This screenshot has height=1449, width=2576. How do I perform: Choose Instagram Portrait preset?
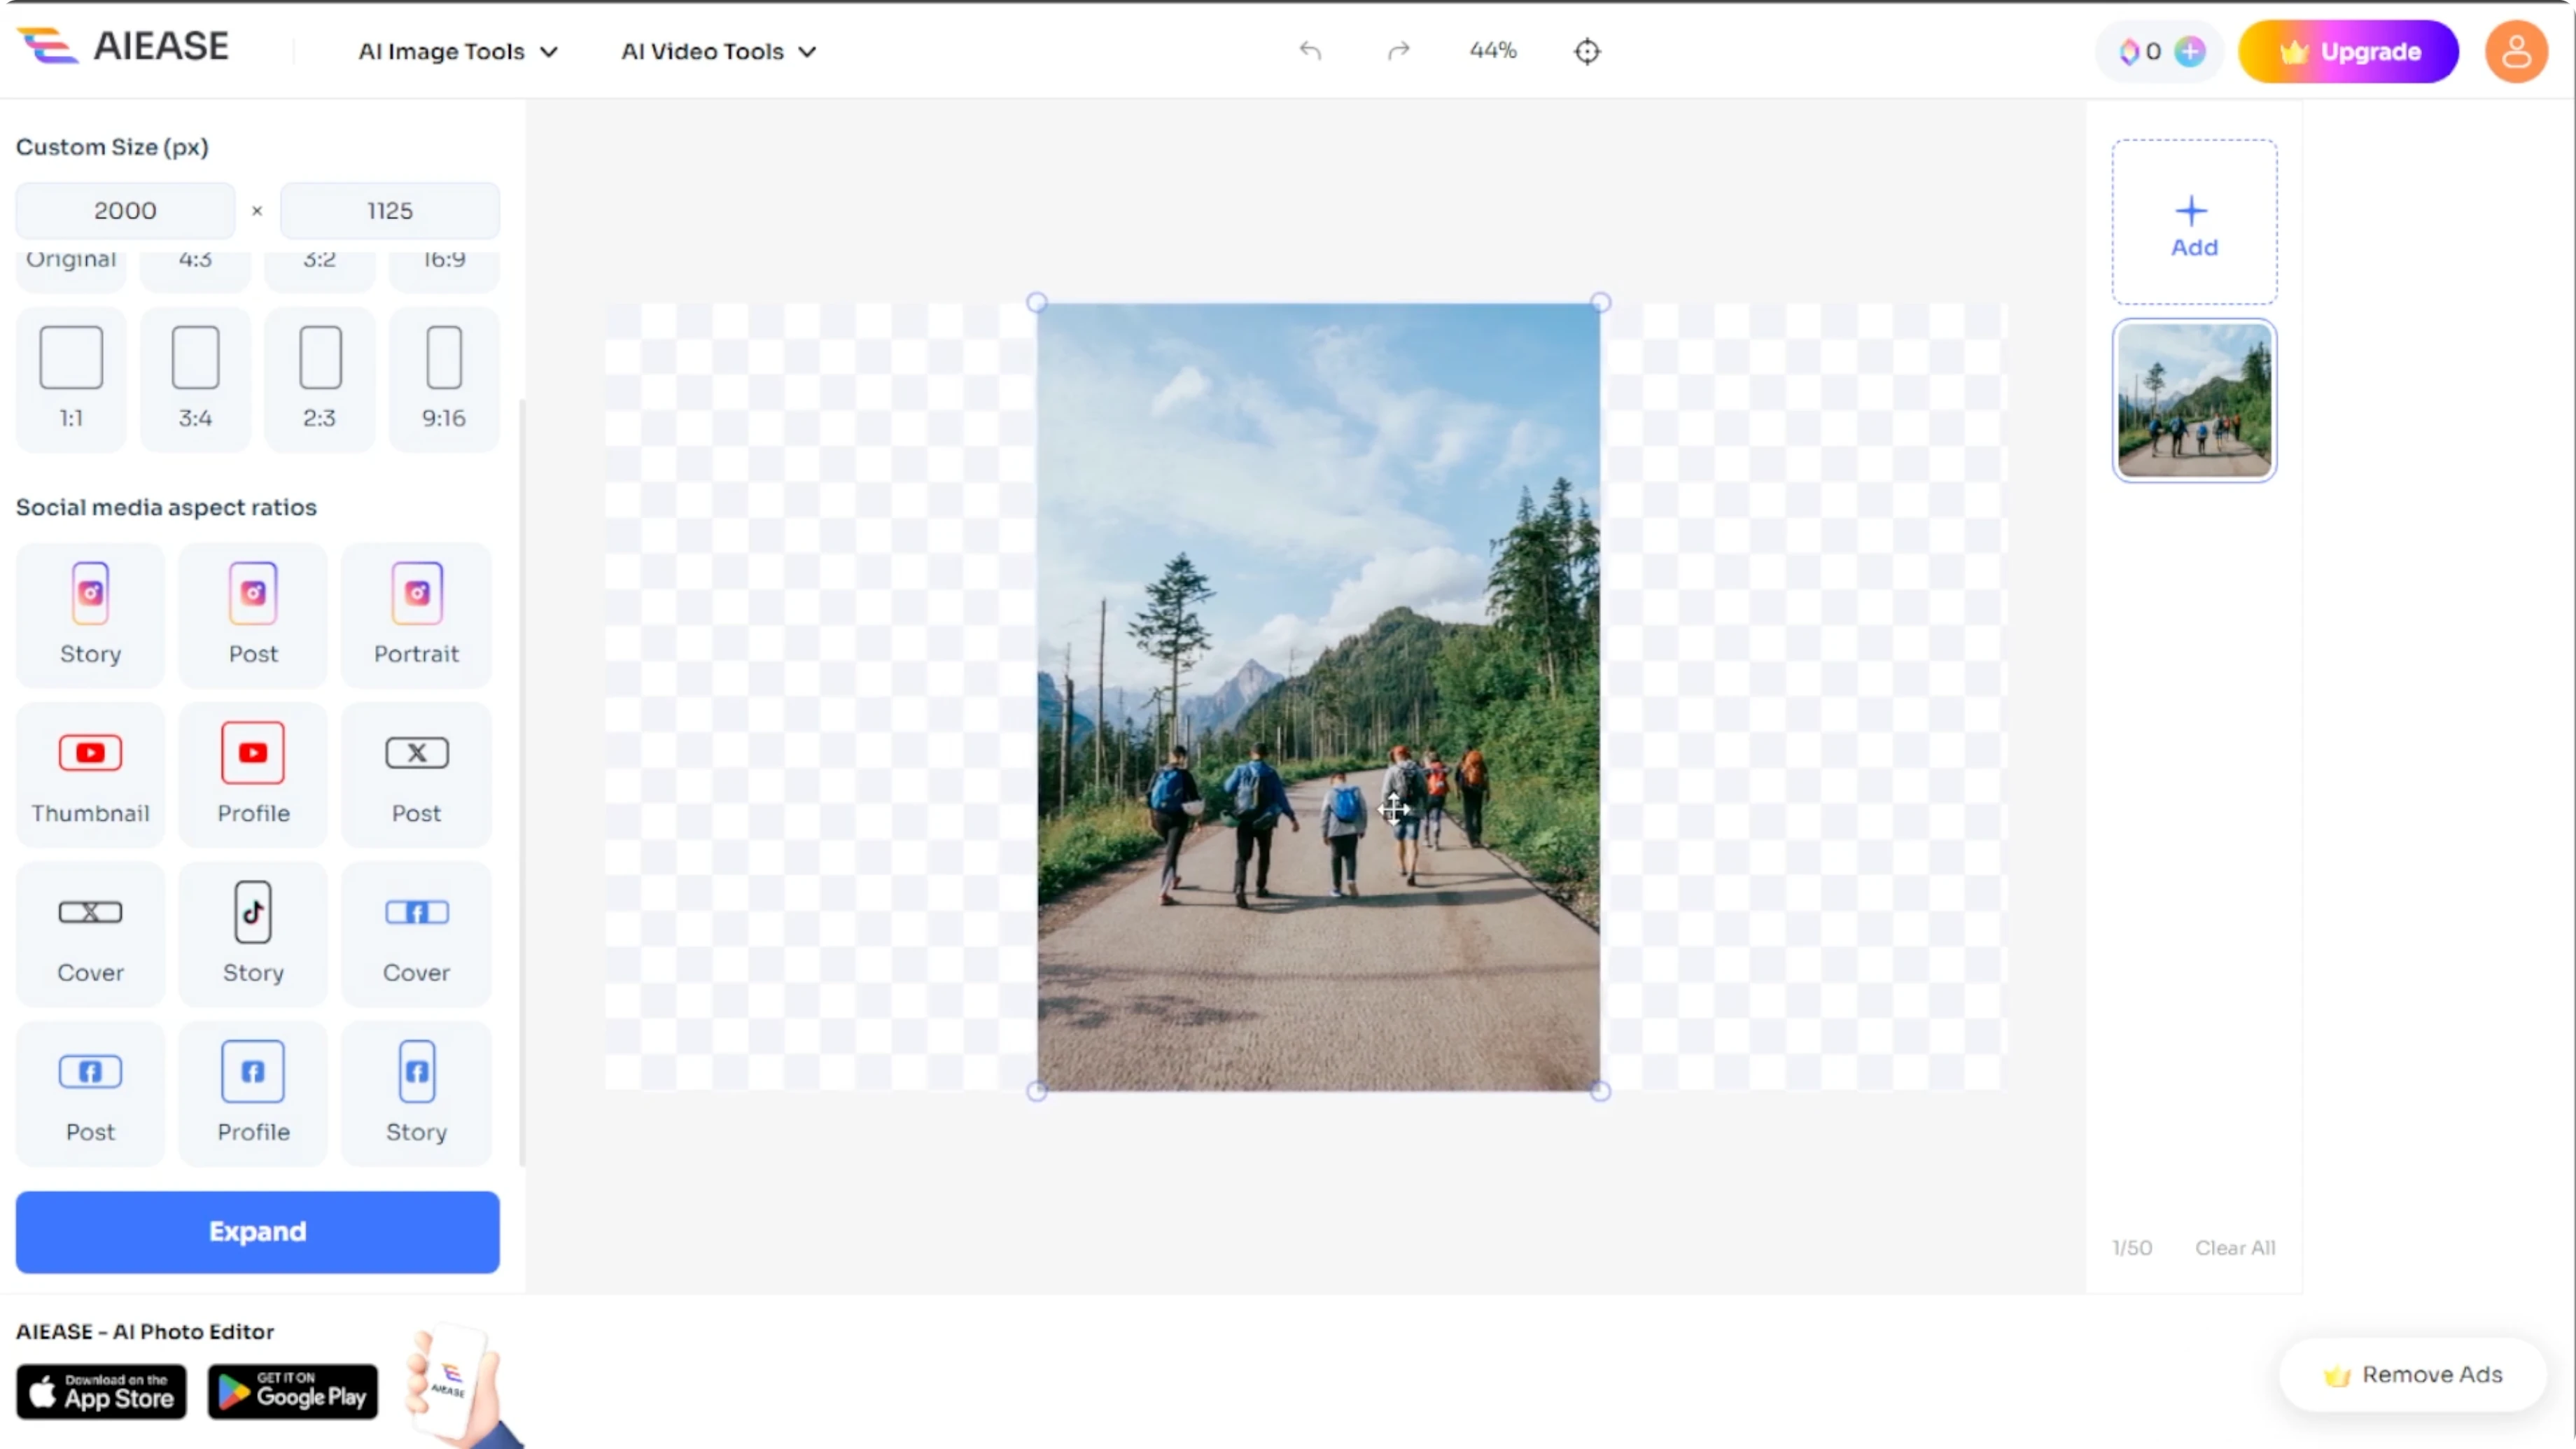coord(416,615)
